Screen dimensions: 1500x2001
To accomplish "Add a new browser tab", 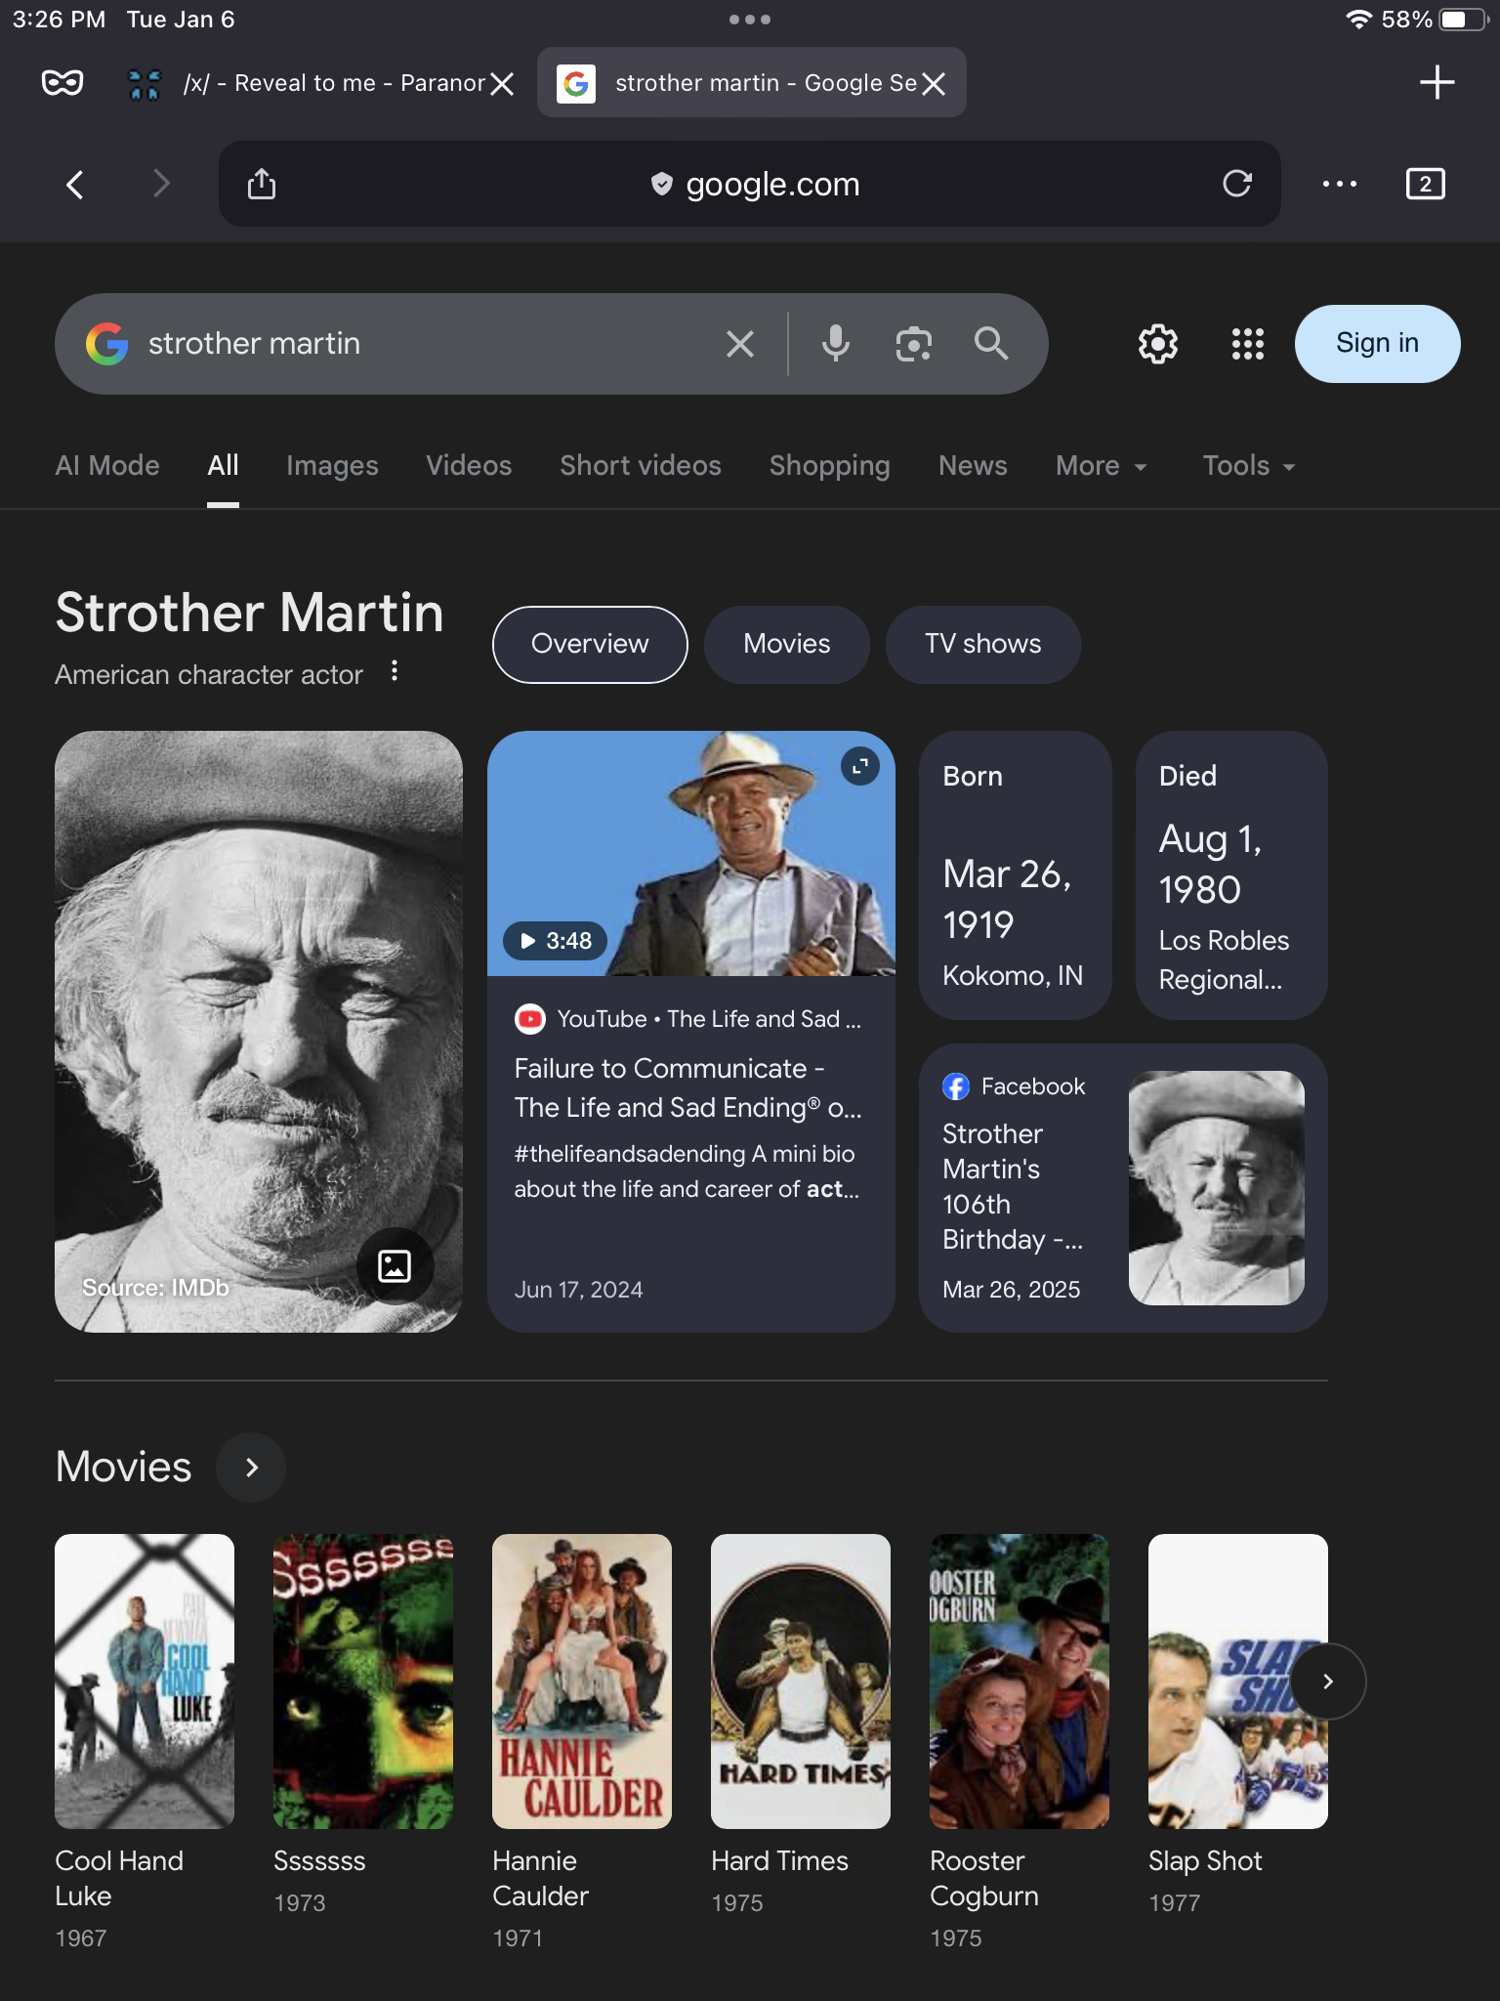I will point(1437,83).
